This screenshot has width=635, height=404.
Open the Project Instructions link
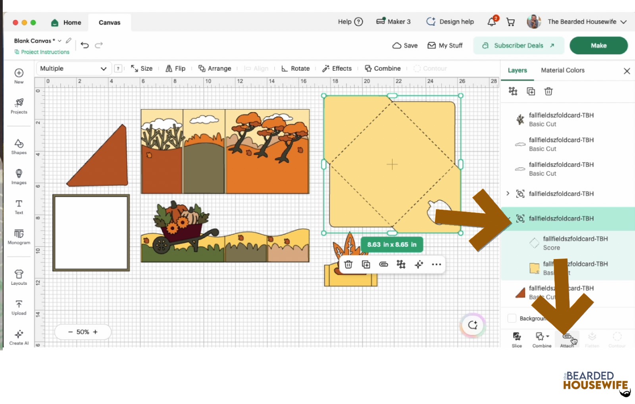pos(42,52)
